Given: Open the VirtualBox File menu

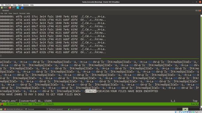Looking at the screenshot, I should point(2,5).
